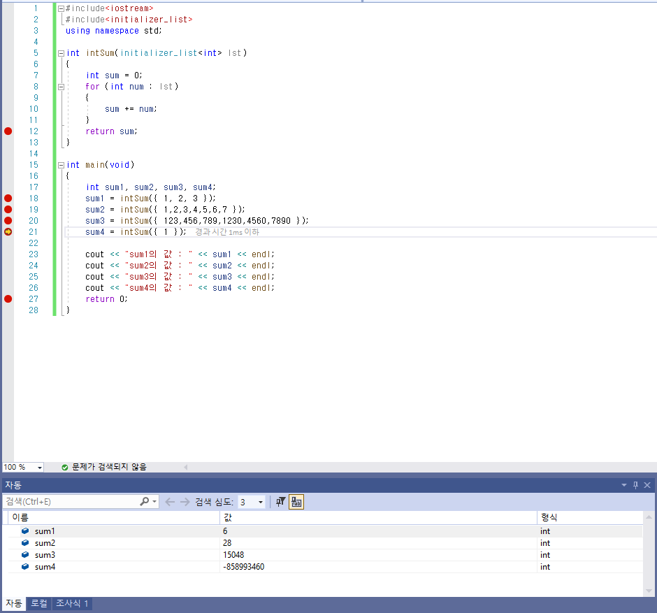Open the zoom level 100 % dropdown
Screen dimensions: 657x613
[x=40, y=467]
